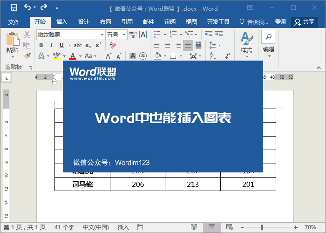Click the 告诉我 search box
The image size is (326, 233).
254,22
